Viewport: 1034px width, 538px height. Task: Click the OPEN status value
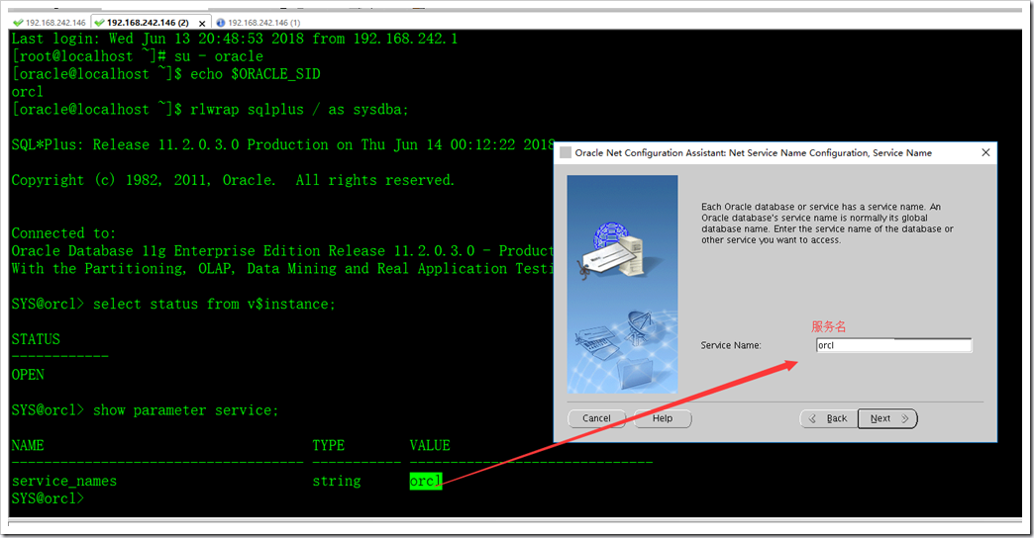click(28, 375)
